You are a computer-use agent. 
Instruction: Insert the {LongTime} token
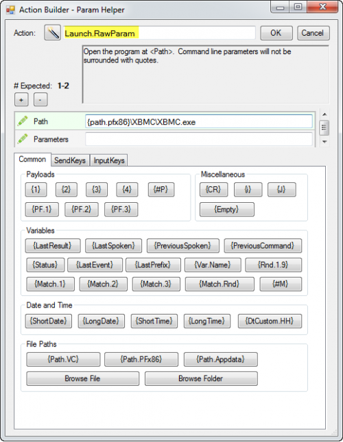[207, 321]
